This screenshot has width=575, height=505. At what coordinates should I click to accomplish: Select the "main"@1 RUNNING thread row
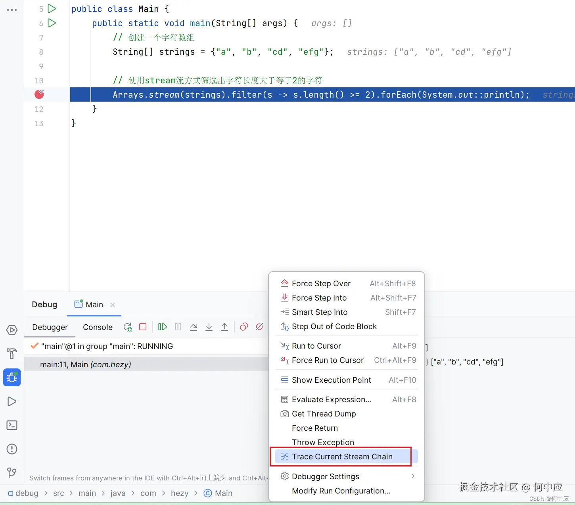pos(147,346)
